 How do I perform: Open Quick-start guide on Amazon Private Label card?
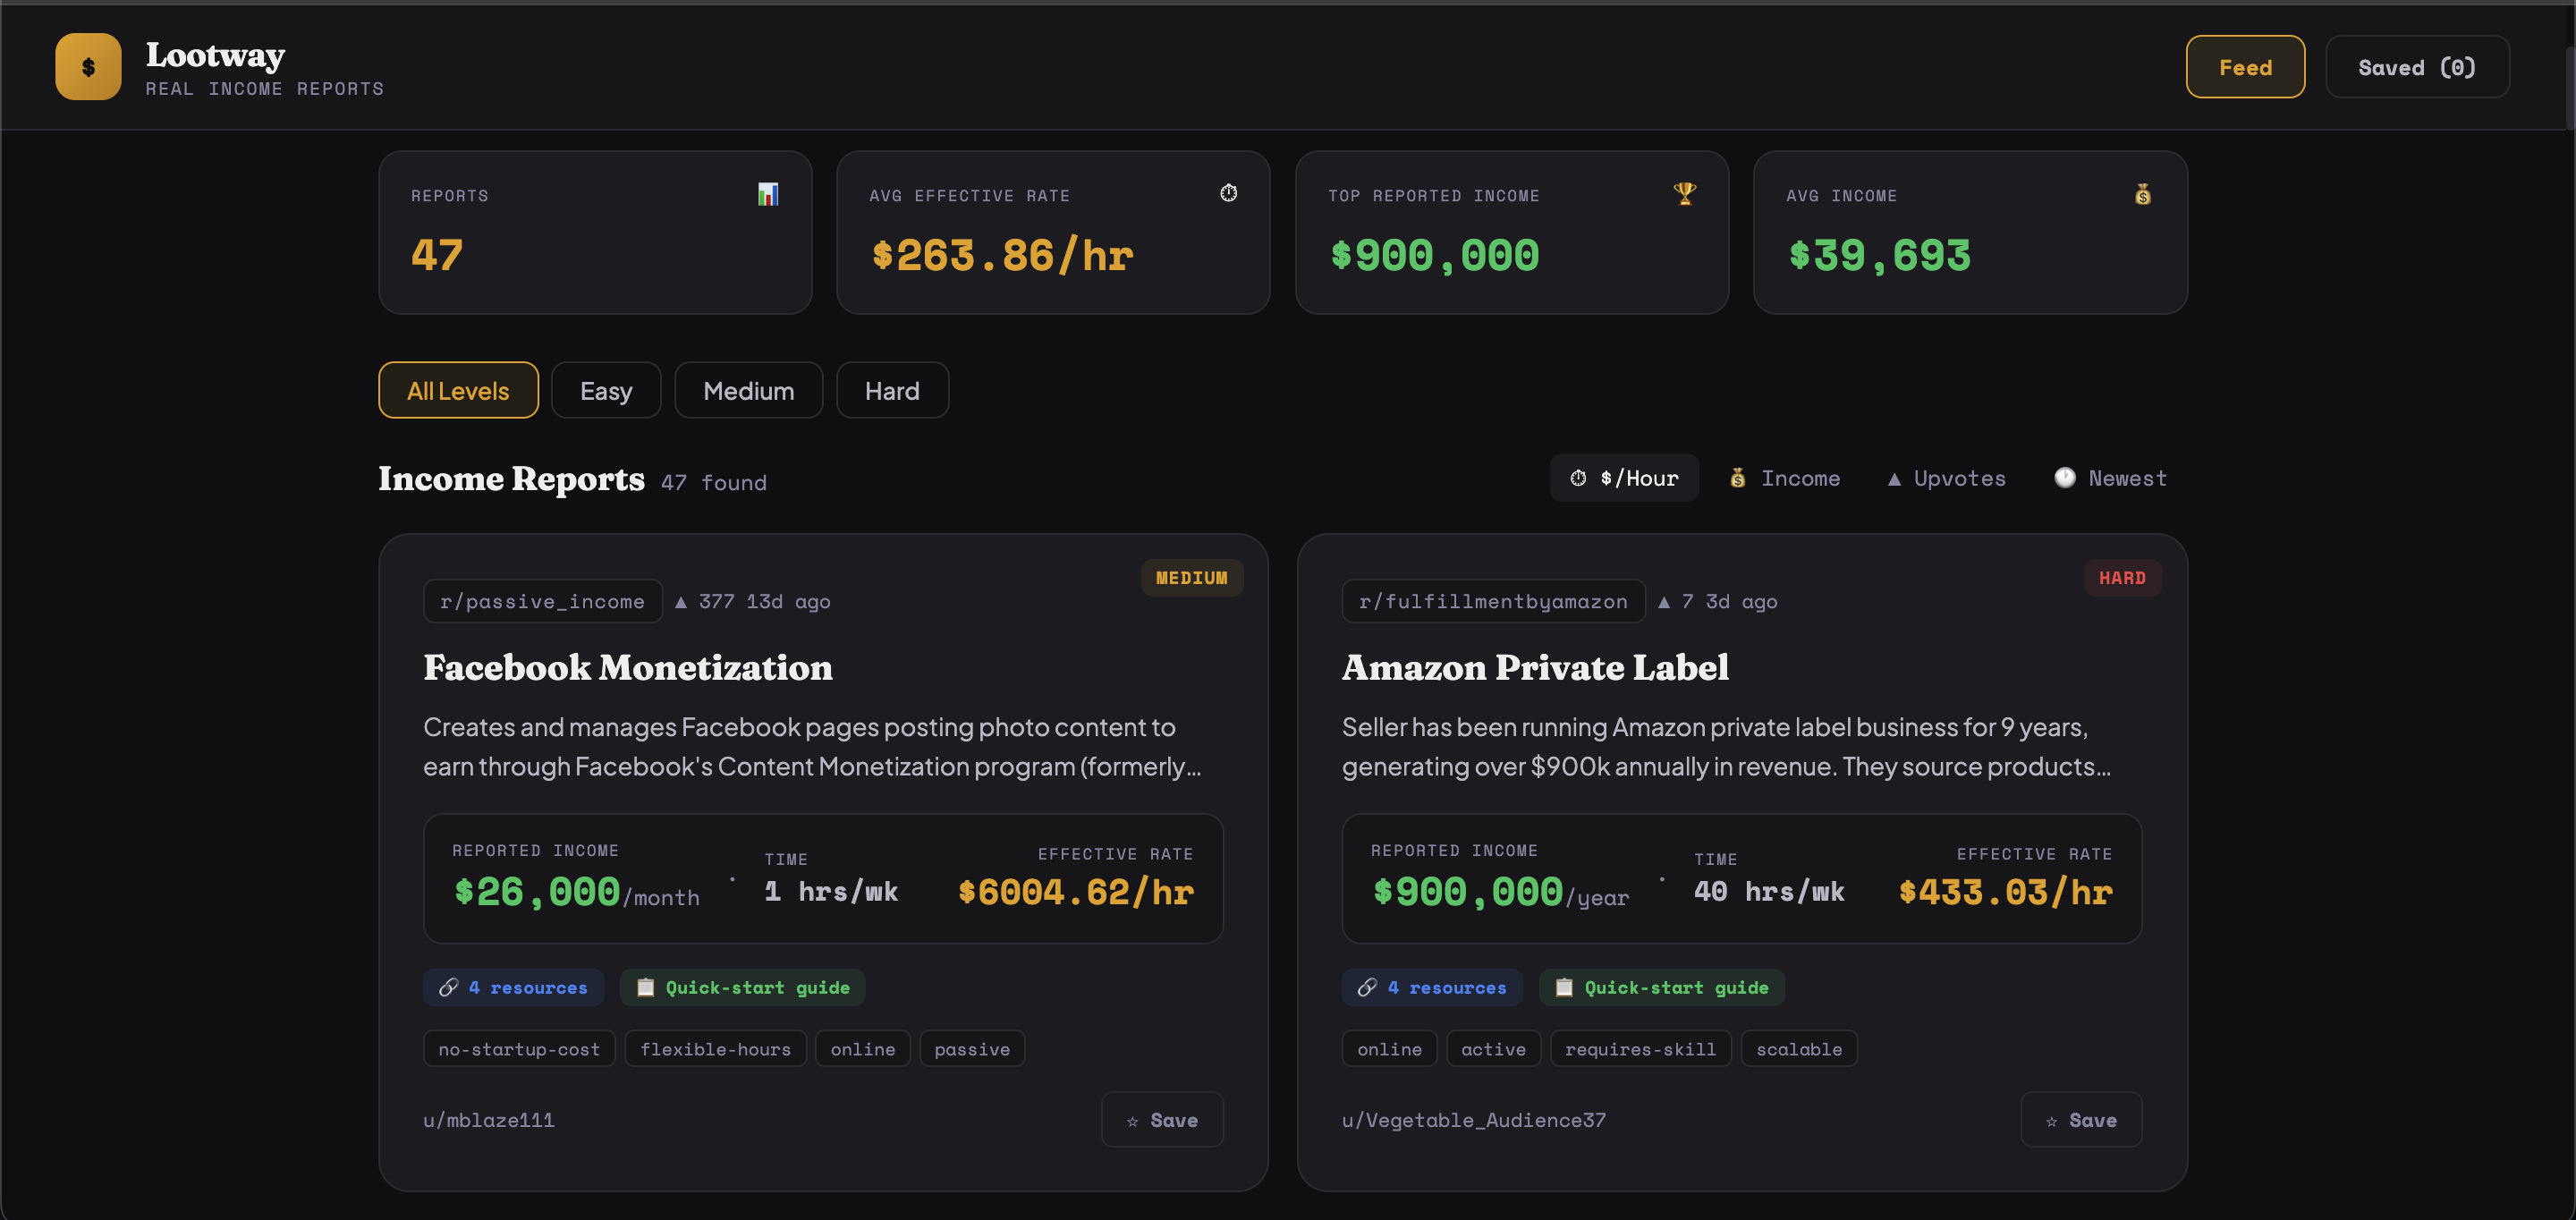[1661, 987]
